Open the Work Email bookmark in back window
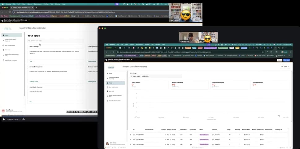This screenshot has width=300, height=149. [x=87, y=16]
